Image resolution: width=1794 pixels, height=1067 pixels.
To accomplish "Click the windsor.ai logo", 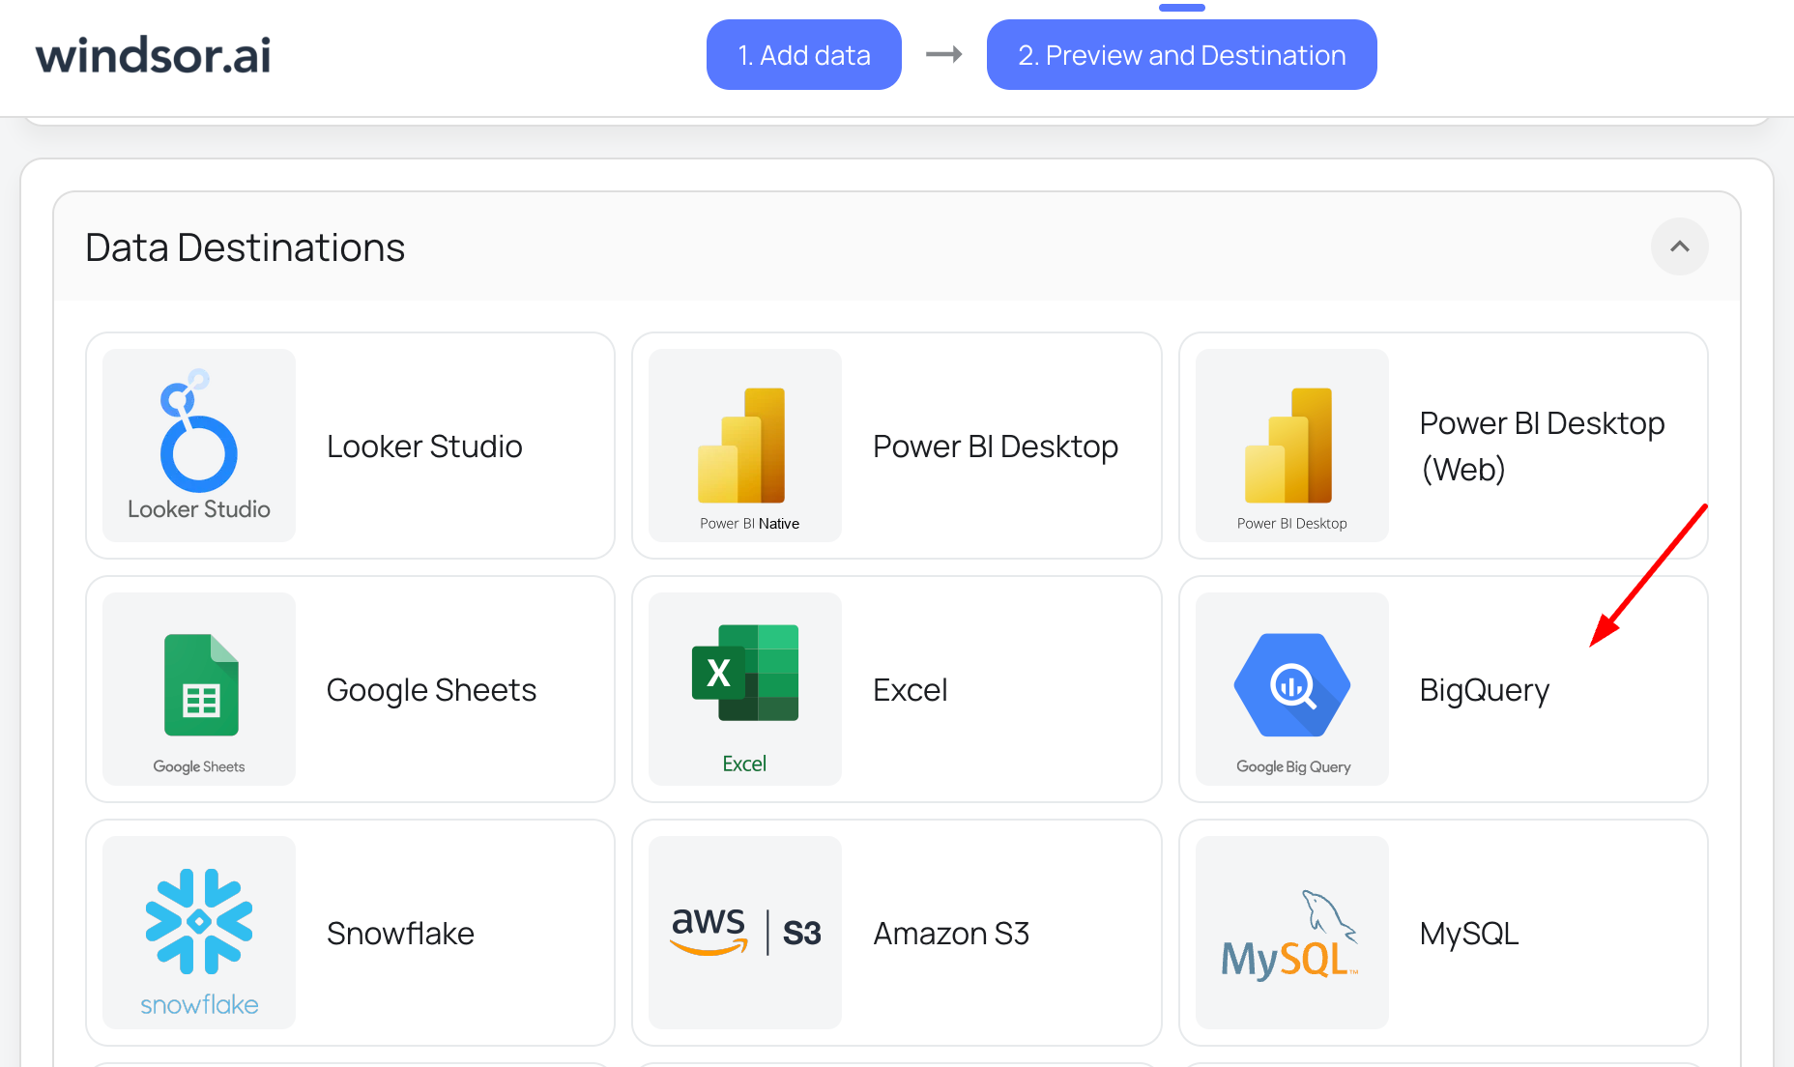I will point(153,55).
